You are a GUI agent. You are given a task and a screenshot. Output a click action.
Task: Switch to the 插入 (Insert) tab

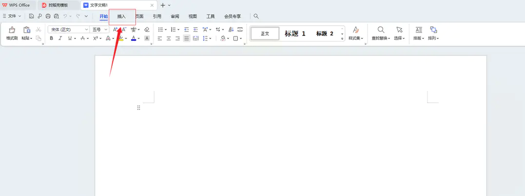[x=121, y=16]
